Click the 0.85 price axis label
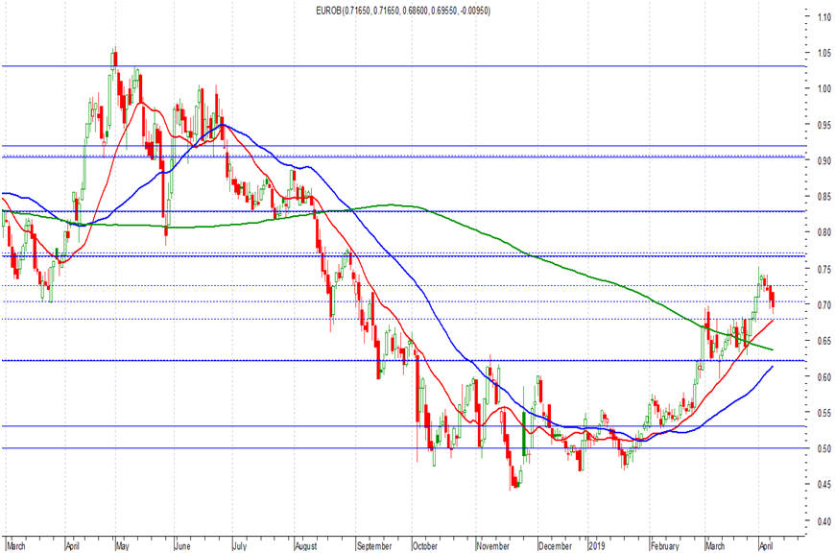This screenshot has height=553, width=835. pos(824,197)
